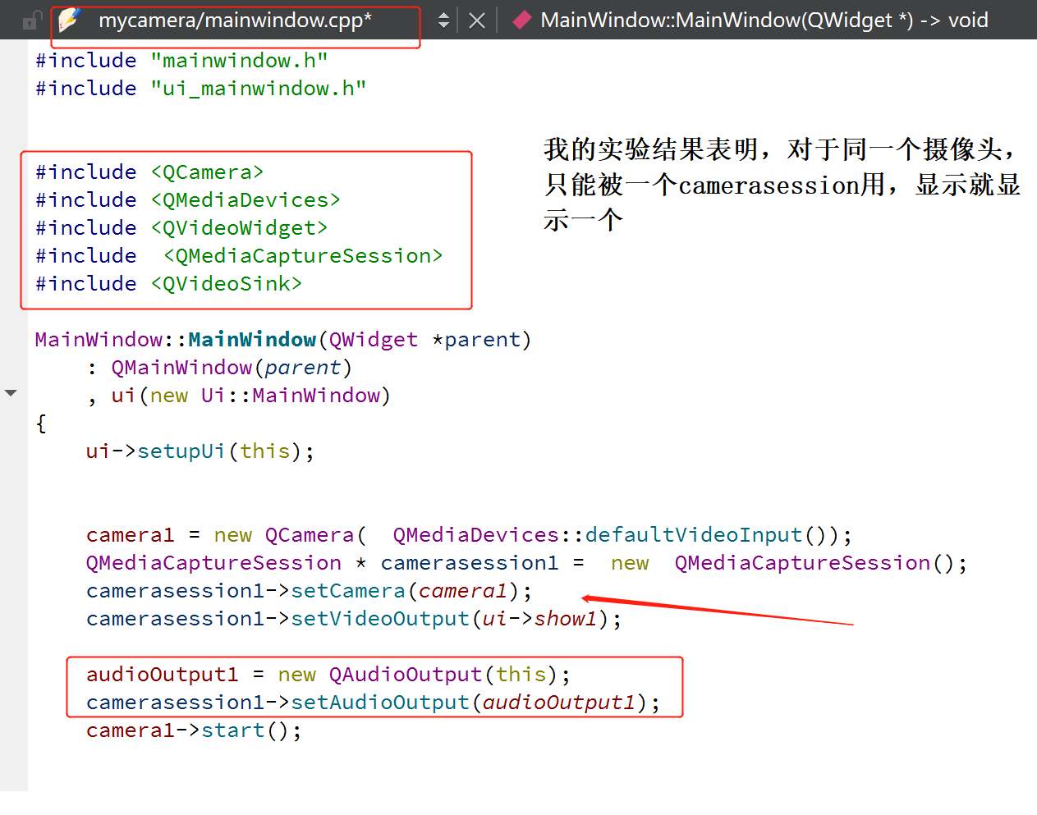Click the opening brace of the constructor
Viewport: 1037px width, 815px height.
(41, 424)
